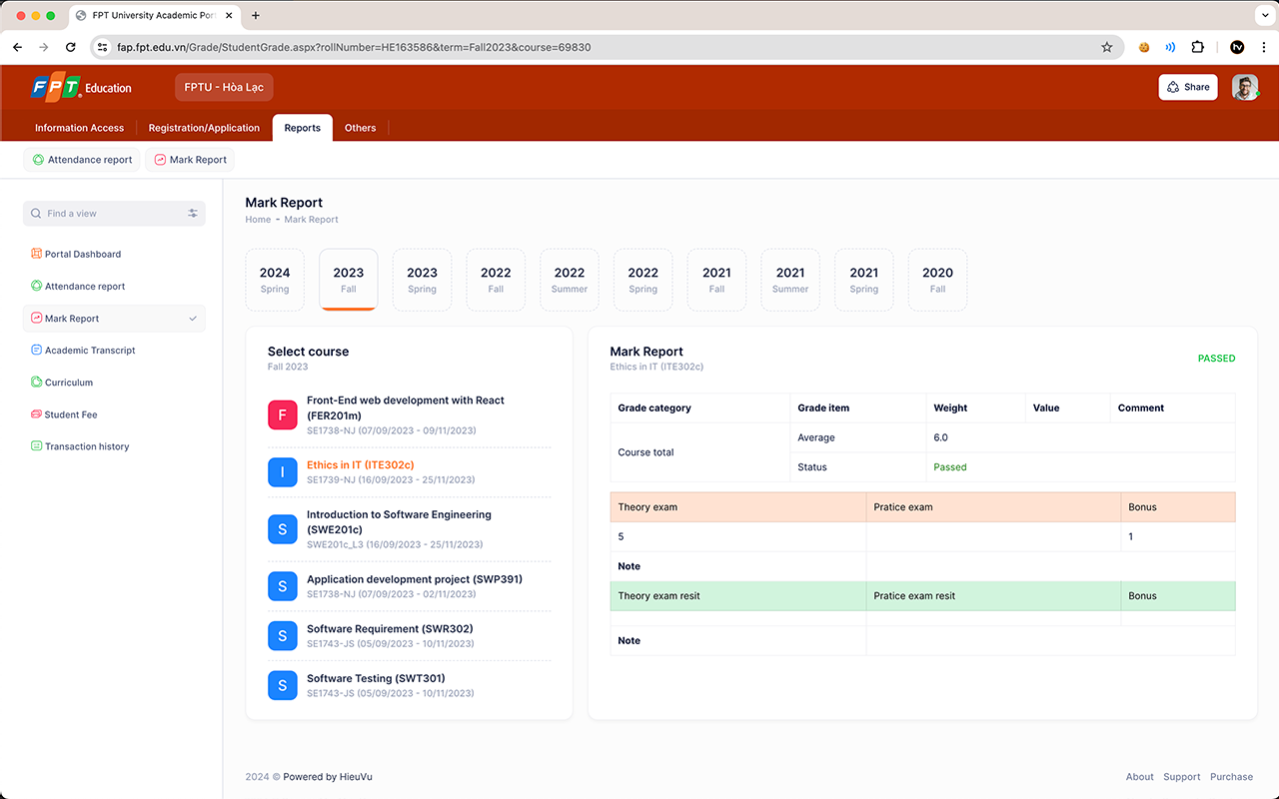Open Attendance report toolbar button
Viewport: 1279px width, 799px height.
click(82, 160)
